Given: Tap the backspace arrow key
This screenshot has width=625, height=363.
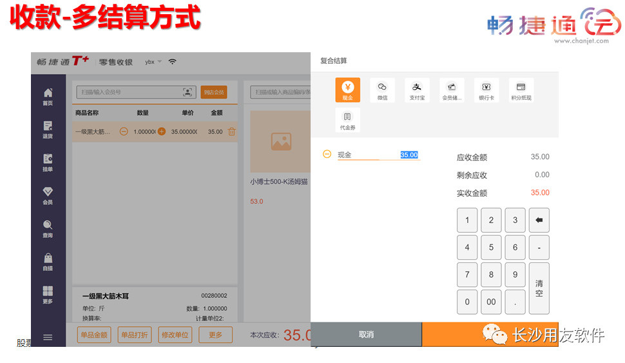Looking at the screenshot, I should [539, 221].
